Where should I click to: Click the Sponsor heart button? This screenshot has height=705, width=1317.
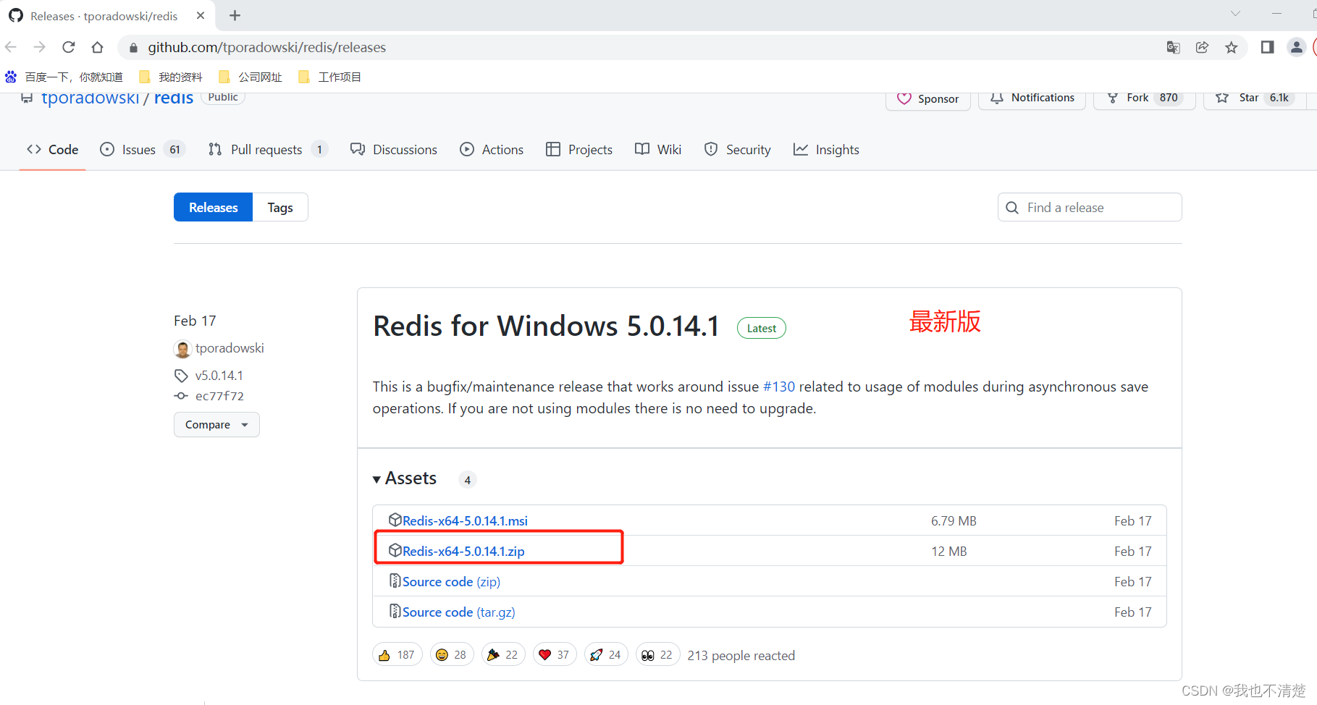tap(928, 99)
